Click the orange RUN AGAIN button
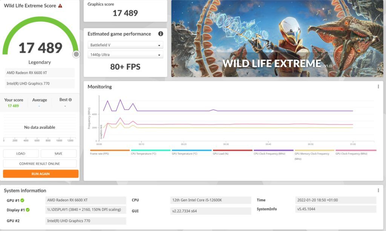The width and height of the screenshot is (386, 231). [41, 174]
